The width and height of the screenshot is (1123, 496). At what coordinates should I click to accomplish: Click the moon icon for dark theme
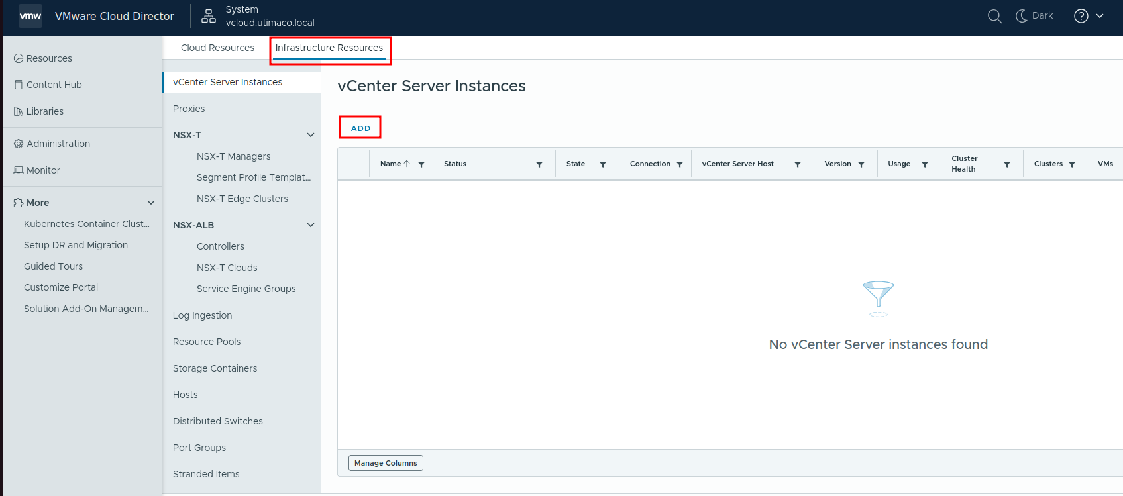[1022, 16]
